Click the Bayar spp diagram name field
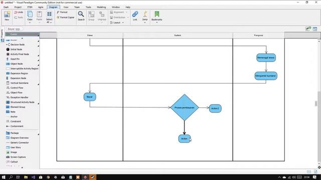The width and height of the screenshot is (321, 180). pos(14,29)
